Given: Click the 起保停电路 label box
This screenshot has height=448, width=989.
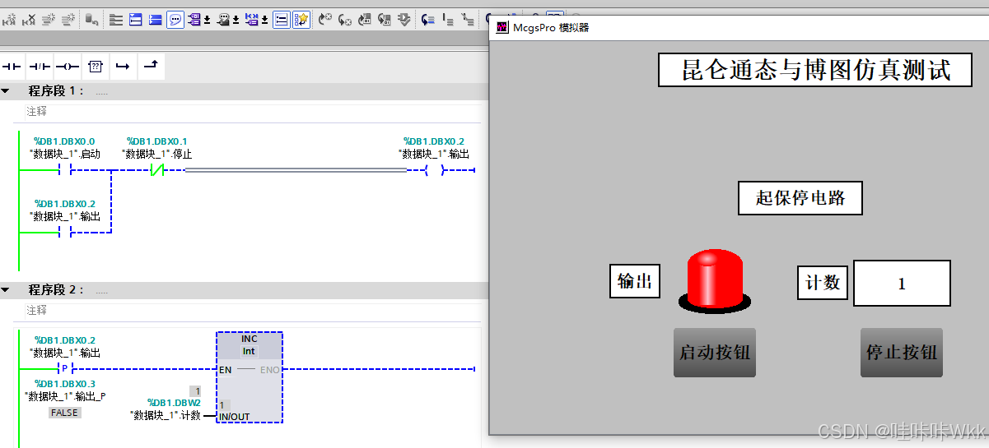Looking at the screenshot, I should pos(800,198).
